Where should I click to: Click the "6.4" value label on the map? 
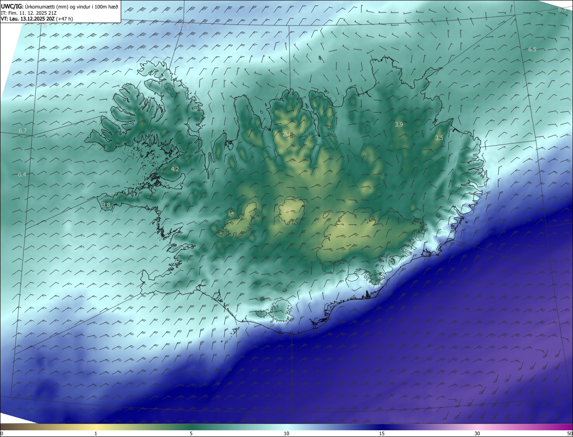pyautogui.click(x=22, y=174)
